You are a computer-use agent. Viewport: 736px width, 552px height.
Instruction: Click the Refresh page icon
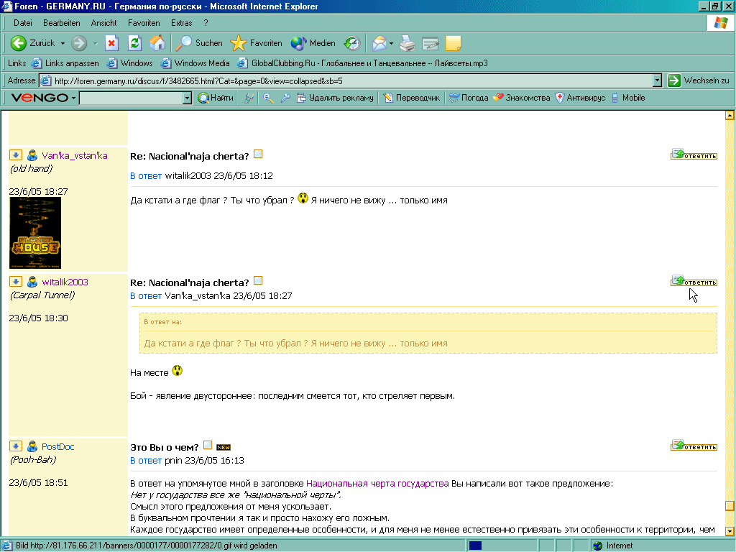click(x=134, y=43)
